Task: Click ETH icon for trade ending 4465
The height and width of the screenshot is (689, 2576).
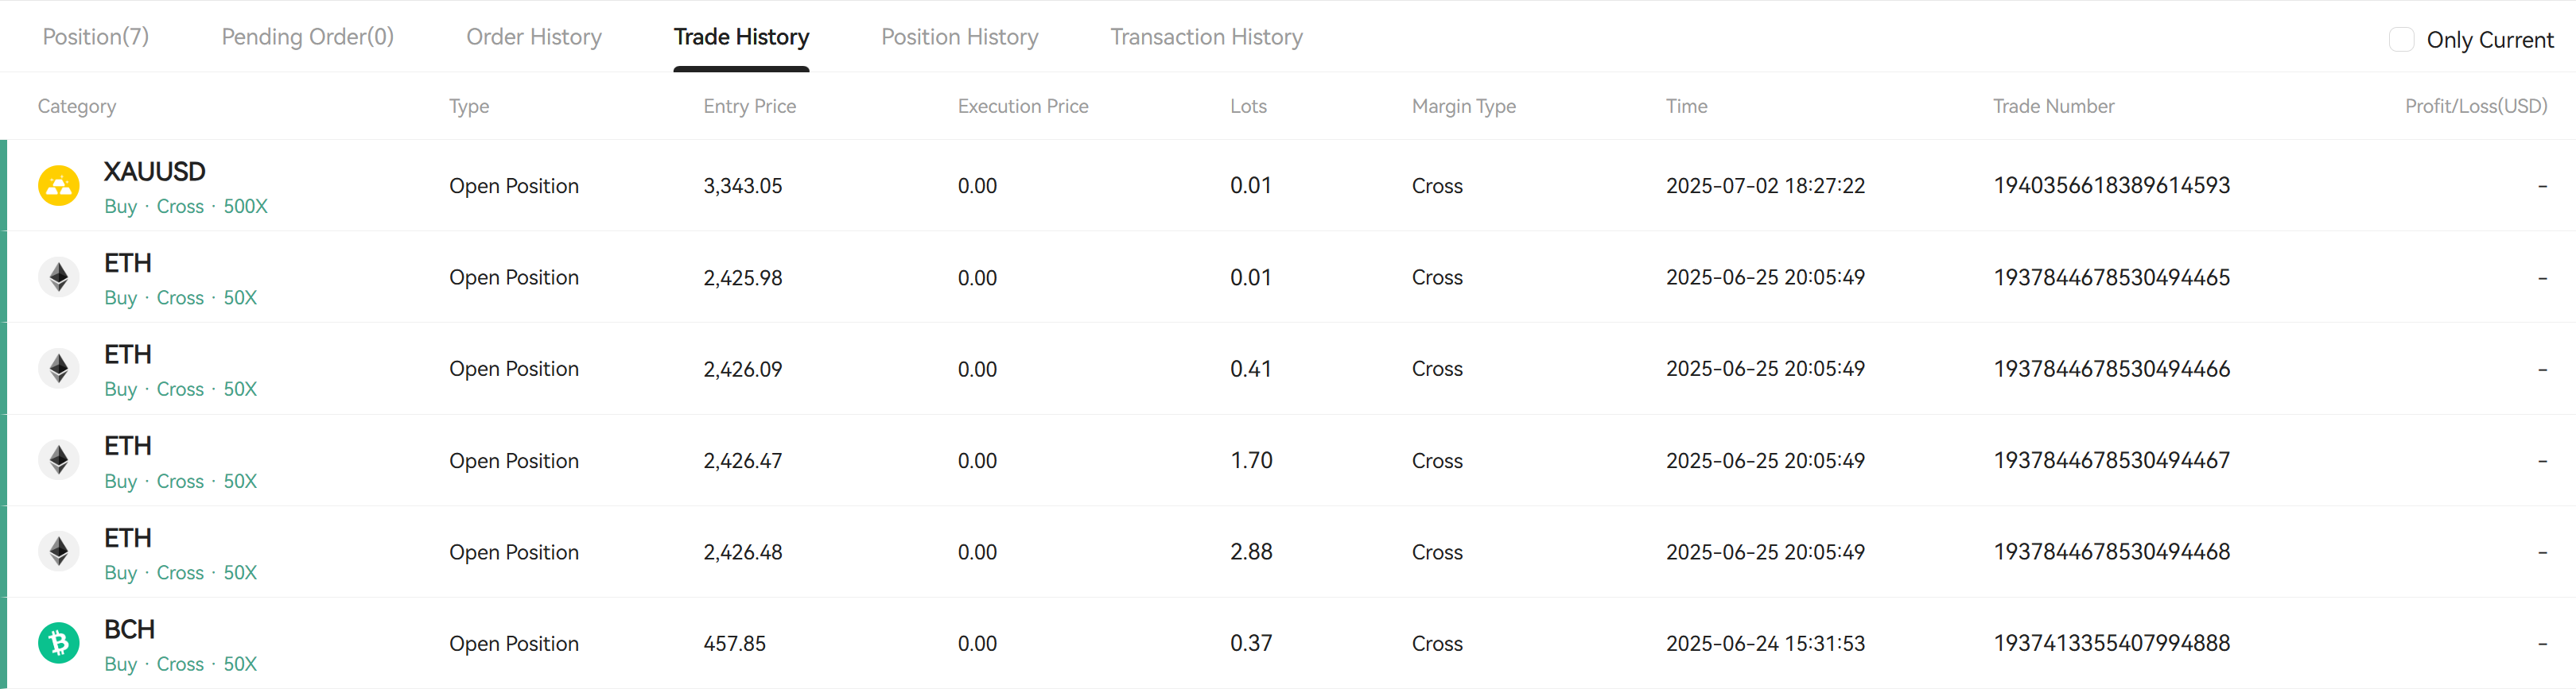Action: point(59,277)
